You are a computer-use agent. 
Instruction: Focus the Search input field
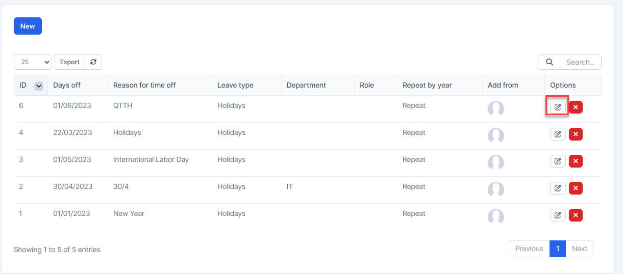[581, 62]
